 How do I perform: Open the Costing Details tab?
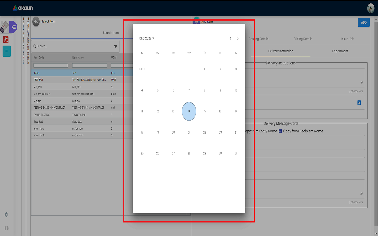259,39
